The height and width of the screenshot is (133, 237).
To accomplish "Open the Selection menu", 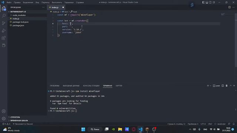I will 28,3.
